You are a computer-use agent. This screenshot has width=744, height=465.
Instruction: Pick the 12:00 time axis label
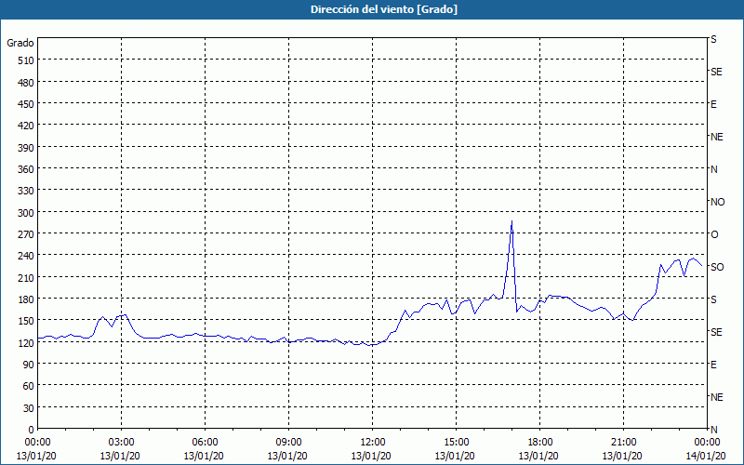373,443
